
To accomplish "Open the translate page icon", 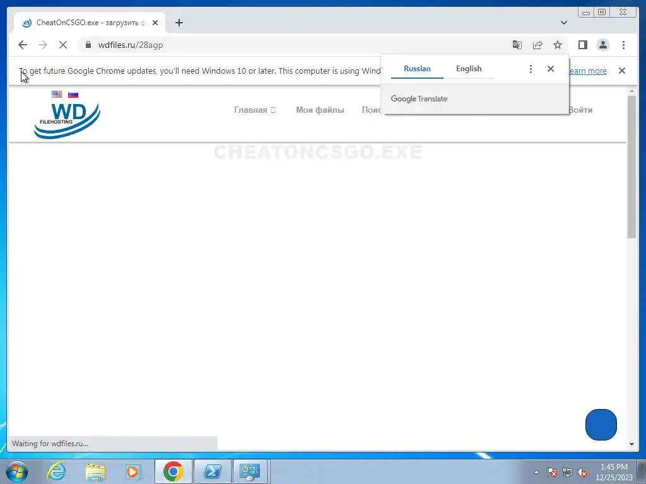I will pos(517,45).
